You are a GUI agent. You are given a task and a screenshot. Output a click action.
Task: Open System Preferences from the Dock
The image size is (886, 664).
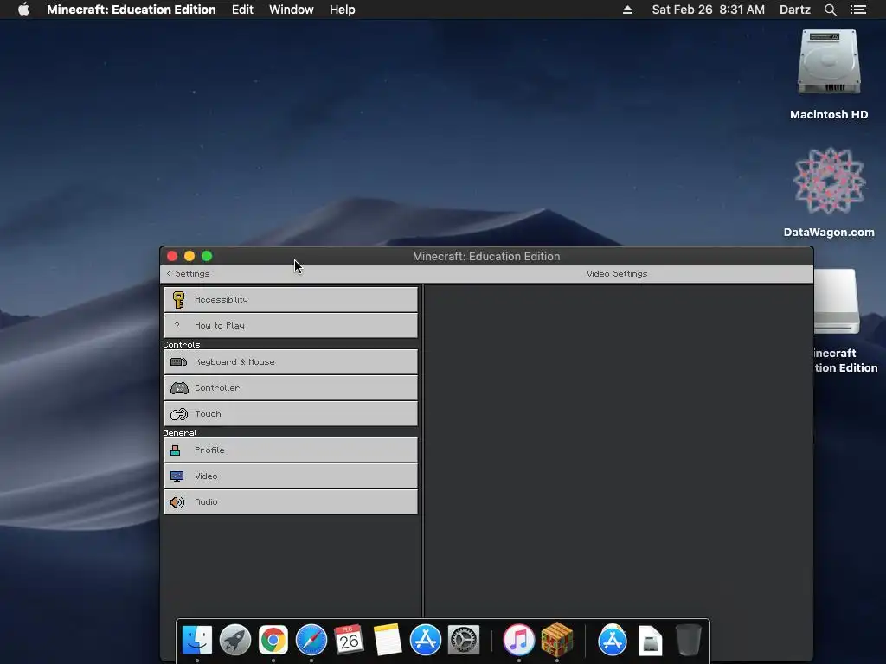[464, 640]
